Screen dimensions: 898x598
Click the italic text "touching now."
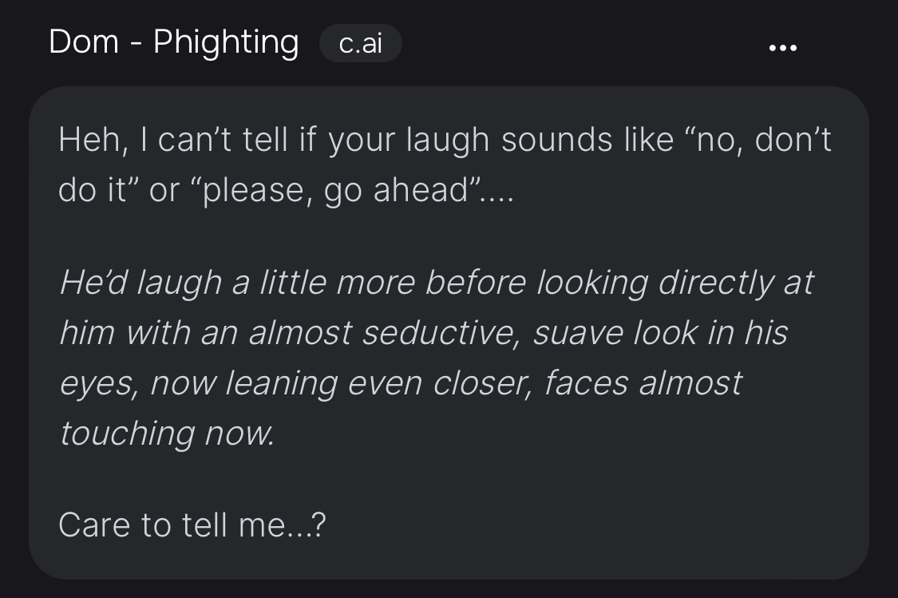click(x=168, y=434)
